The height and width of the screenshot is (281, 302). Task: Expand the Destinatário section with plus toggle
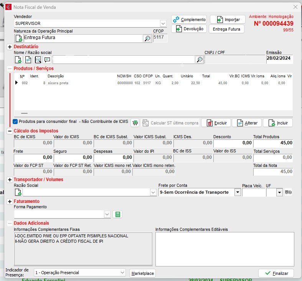point(10,47)
